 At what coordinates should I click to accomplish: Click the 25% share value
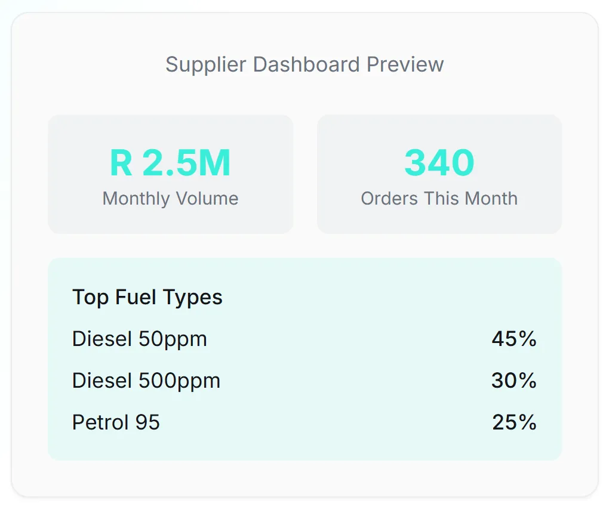click(514, 422)
